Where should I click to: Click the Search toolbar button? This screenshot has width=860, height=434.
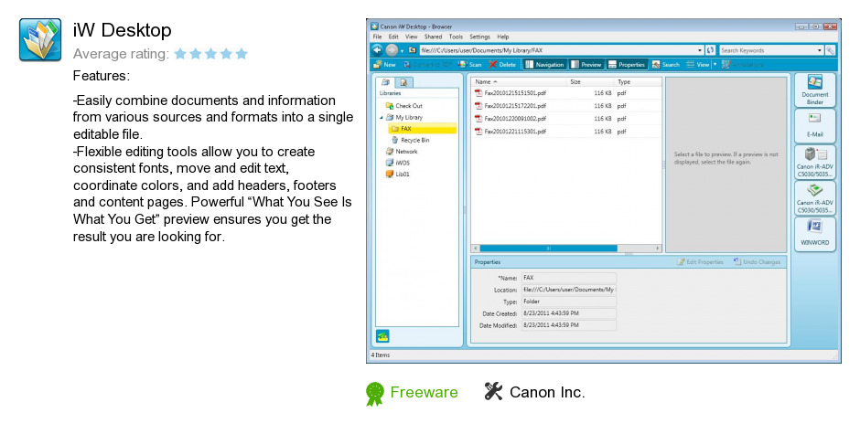(x=666, y=64)
